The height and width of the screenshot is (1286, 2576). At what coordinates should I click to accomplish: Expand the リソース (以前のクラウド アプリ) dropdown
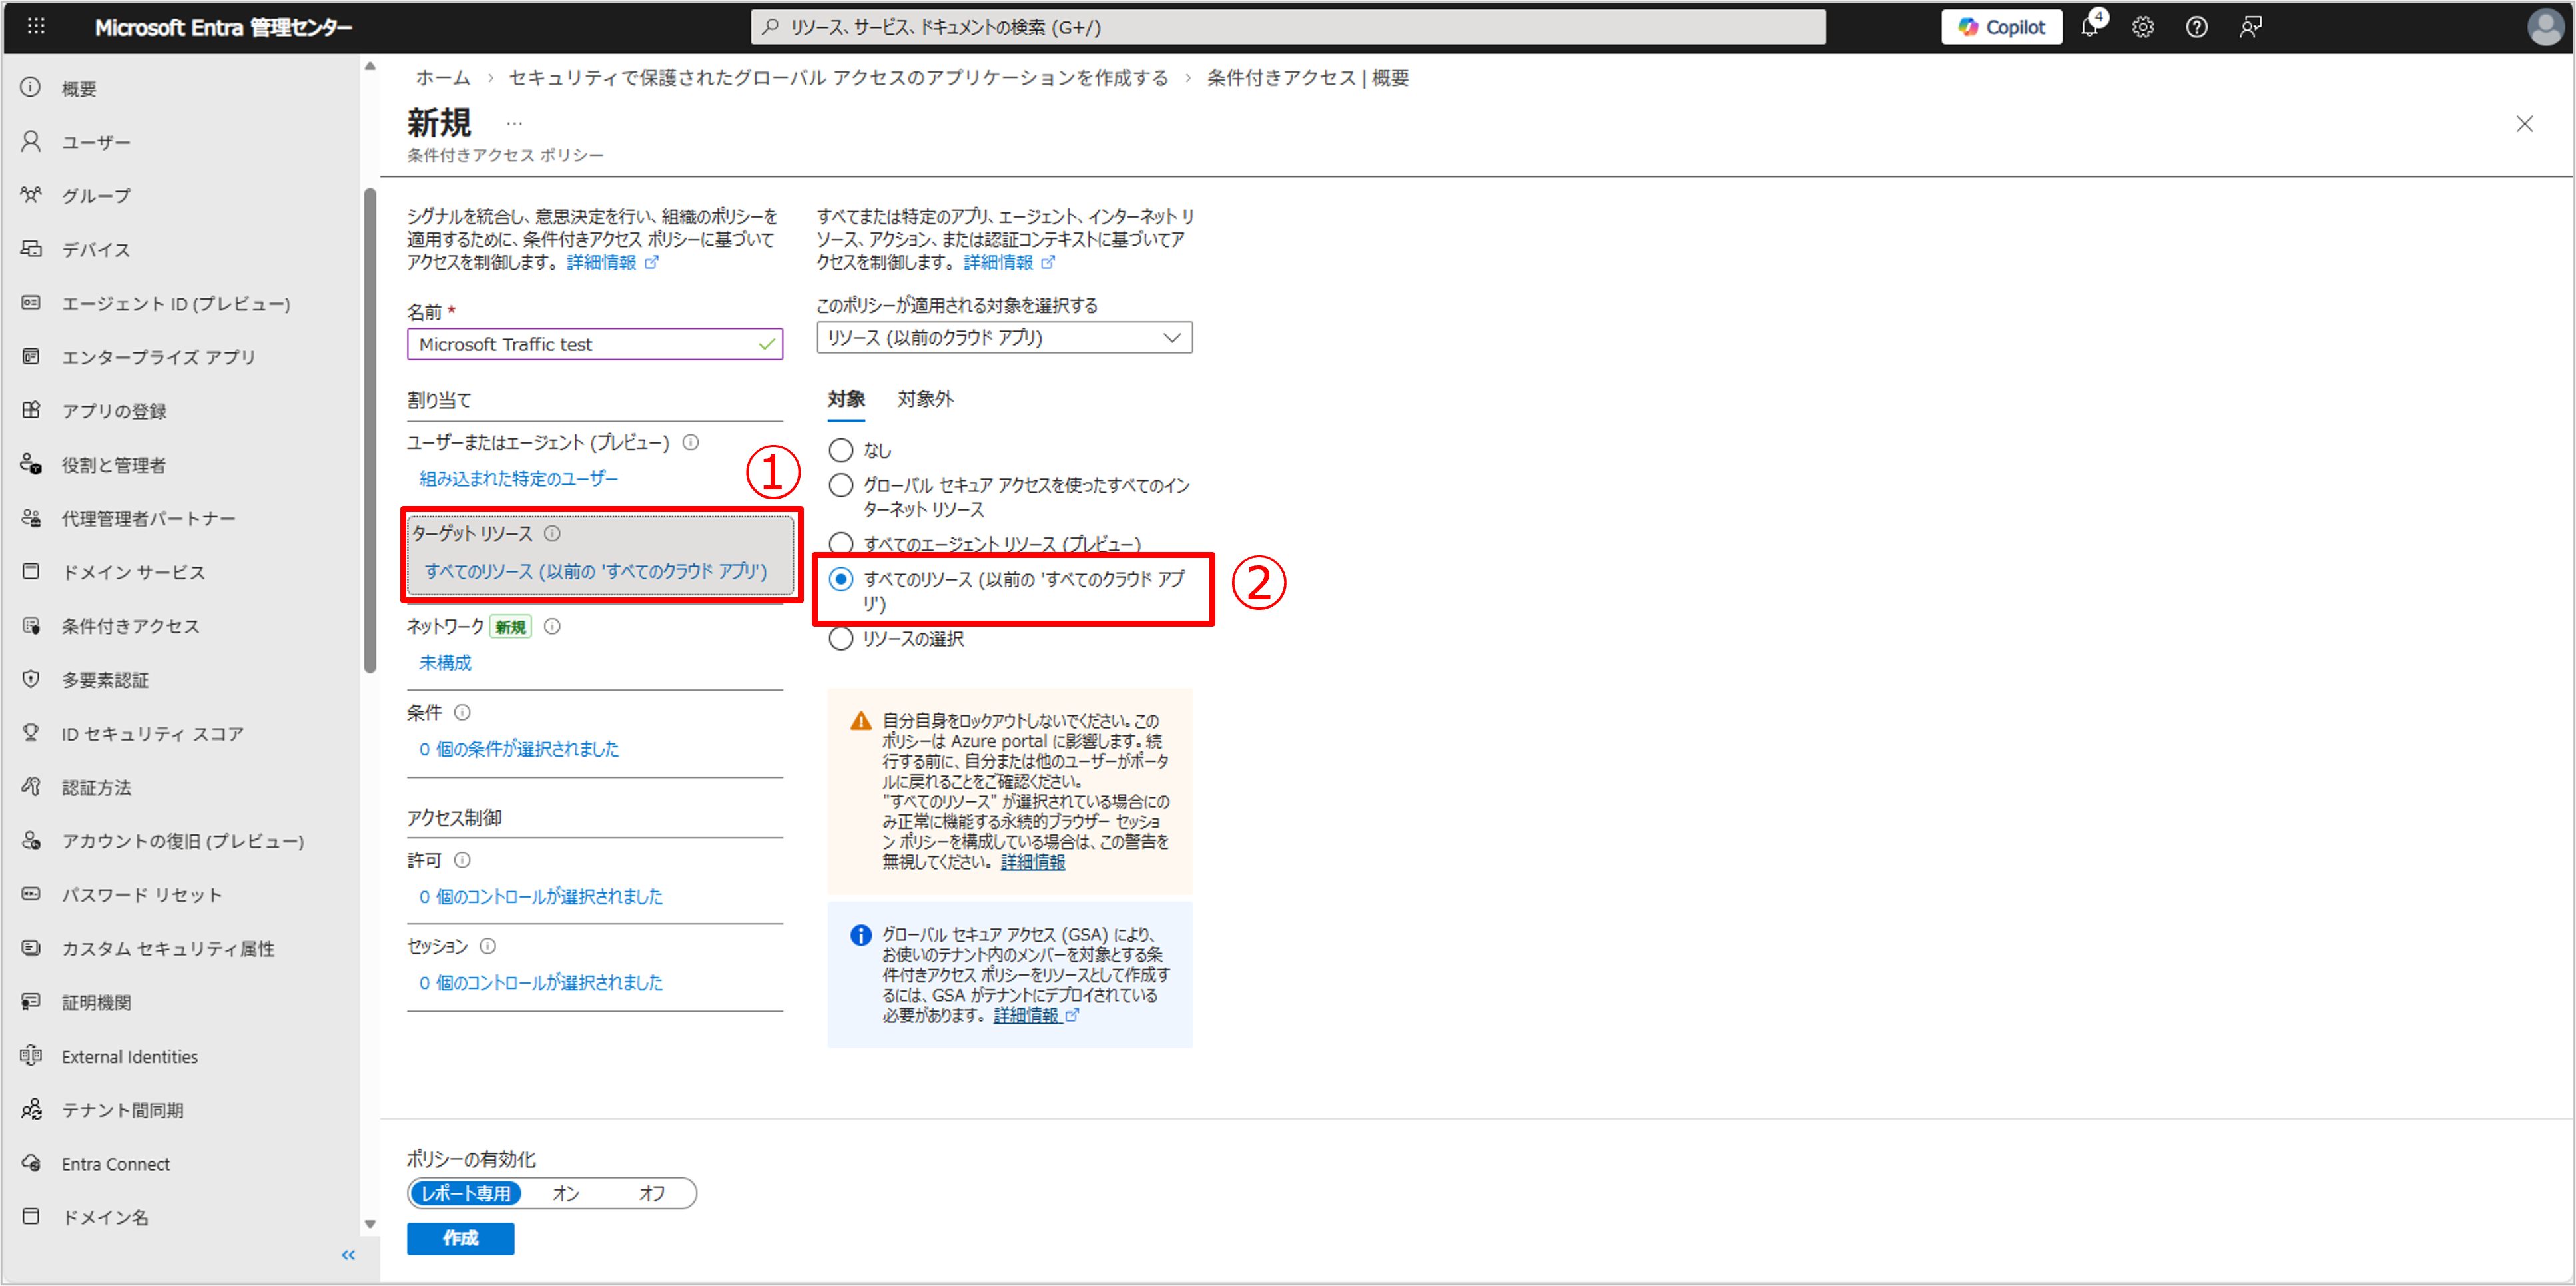(1004, 338)
